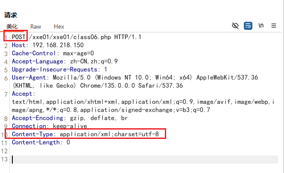Place cursor on empty line 13

click(85, 159)
